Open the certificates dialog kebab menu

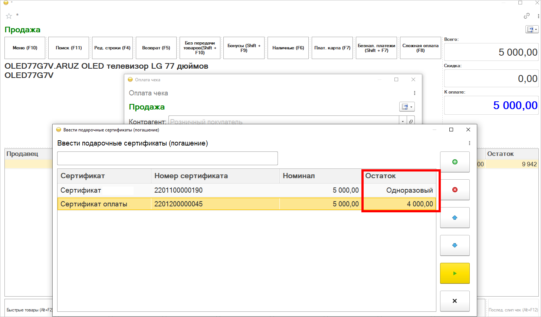(469, 143)
